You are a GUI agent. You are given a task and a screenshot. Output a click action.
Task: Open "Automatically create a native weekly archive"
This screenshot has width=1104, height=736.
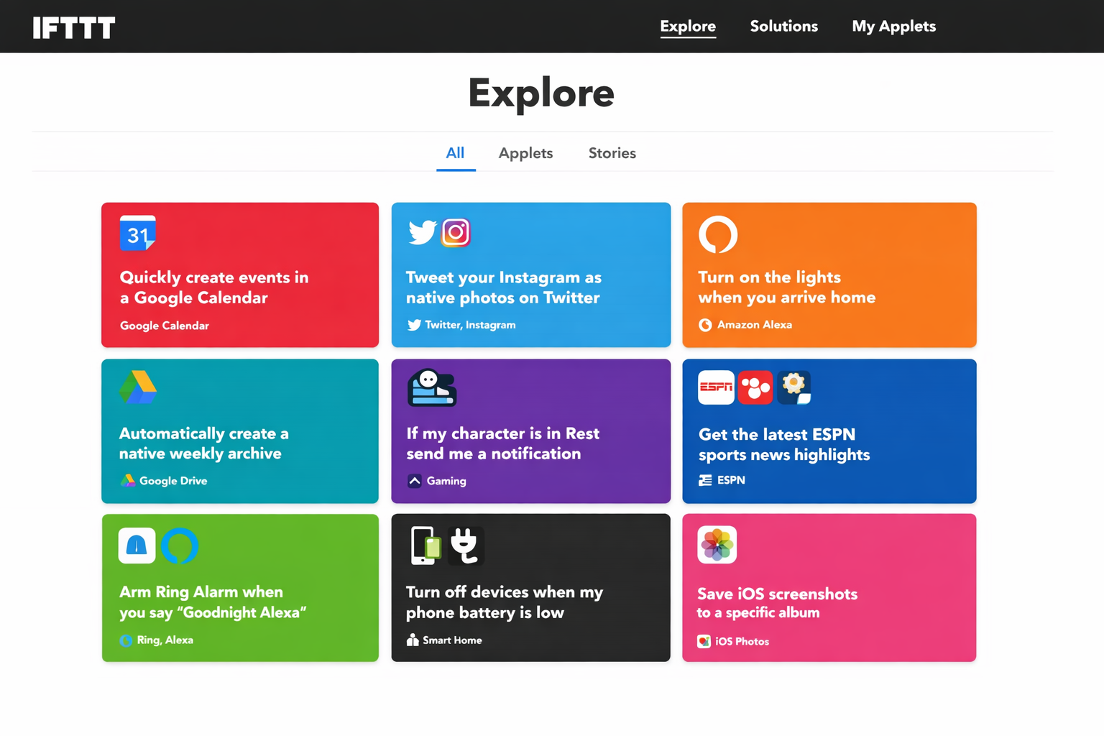click(240, 431)
